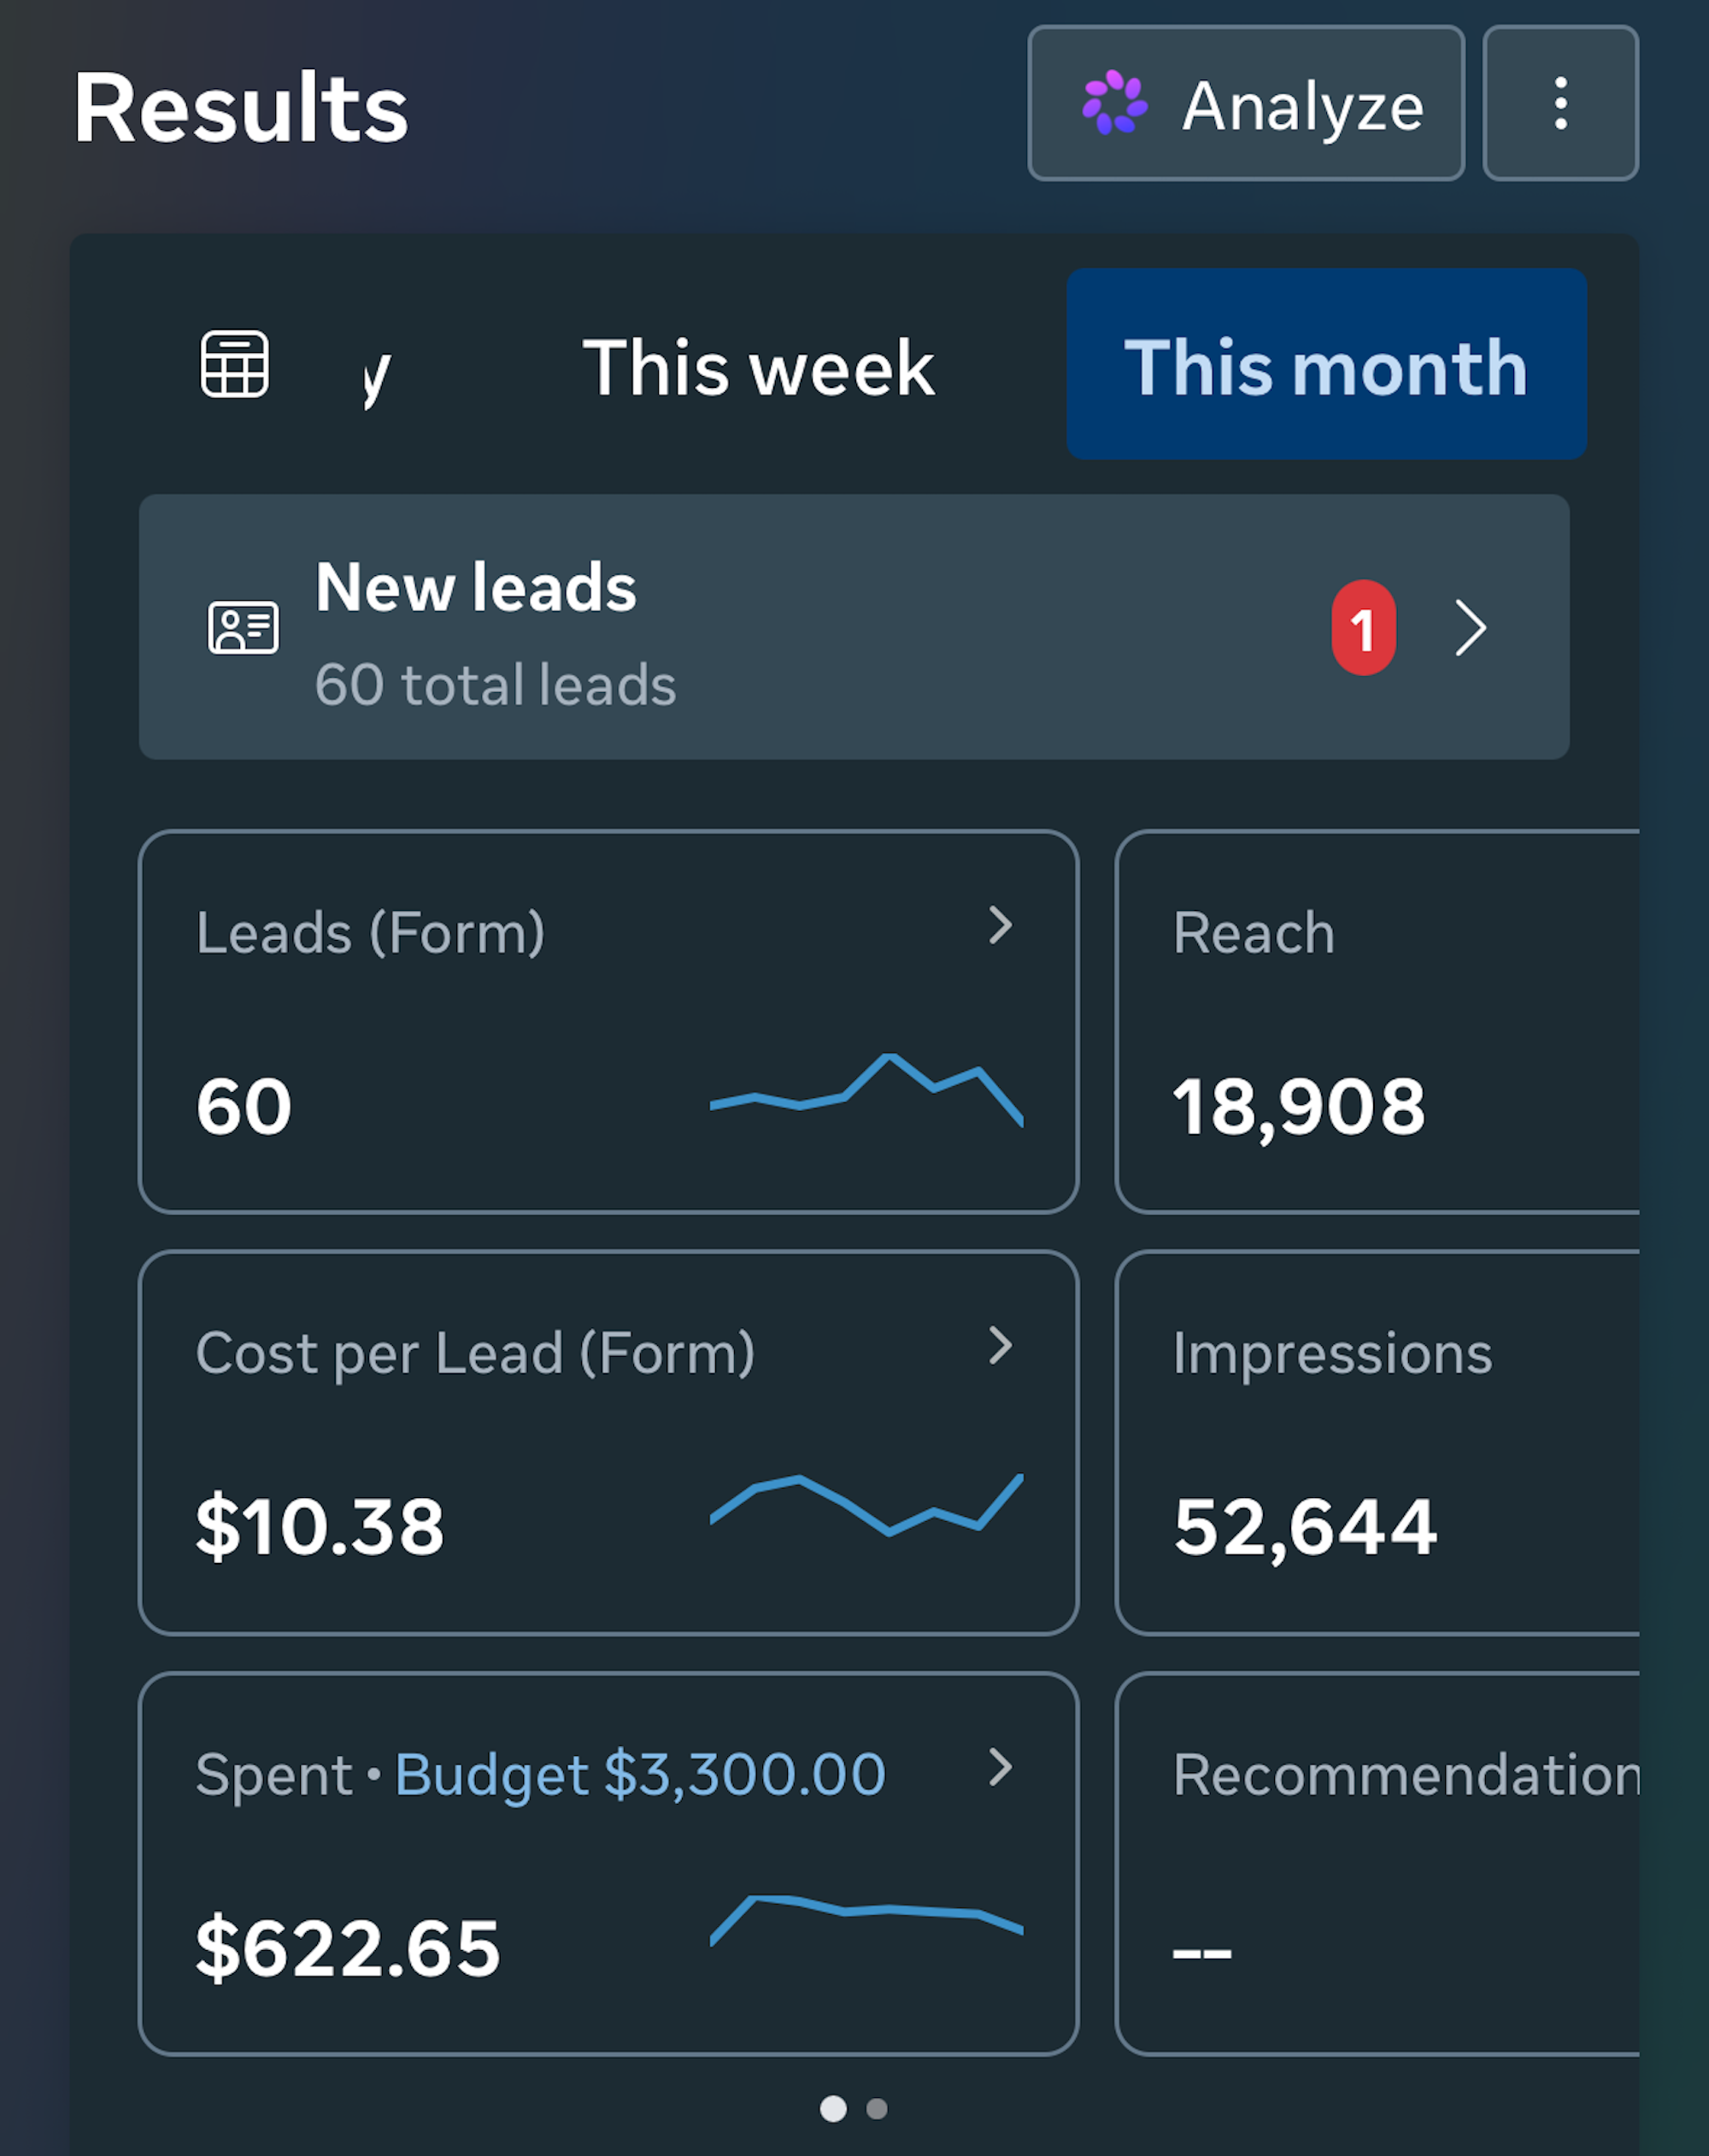Viewport: 1709px width, 2156px height.
Task: Click the red 1 notification badge
Action: click(1363, 627)
